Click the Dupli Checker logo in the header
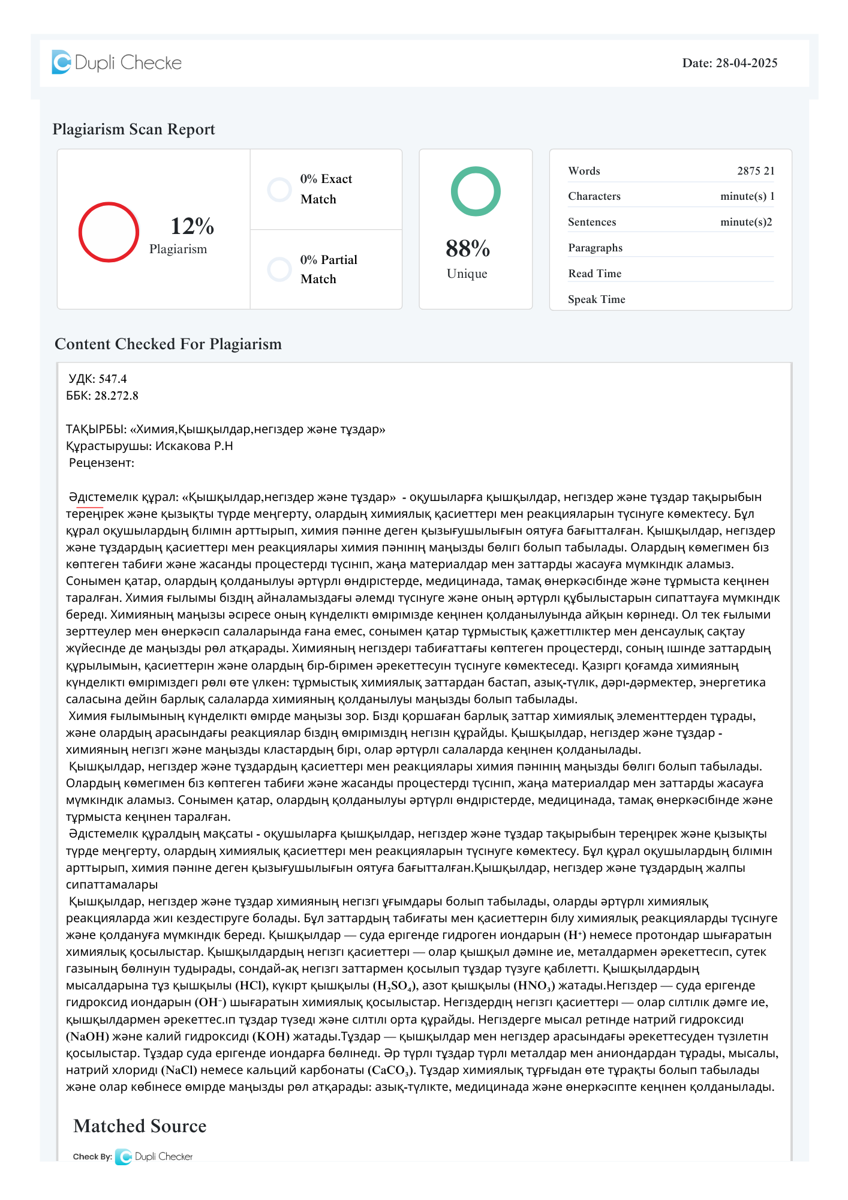Viewport: 848px width, 1200px height. click(x=117, y=62)
